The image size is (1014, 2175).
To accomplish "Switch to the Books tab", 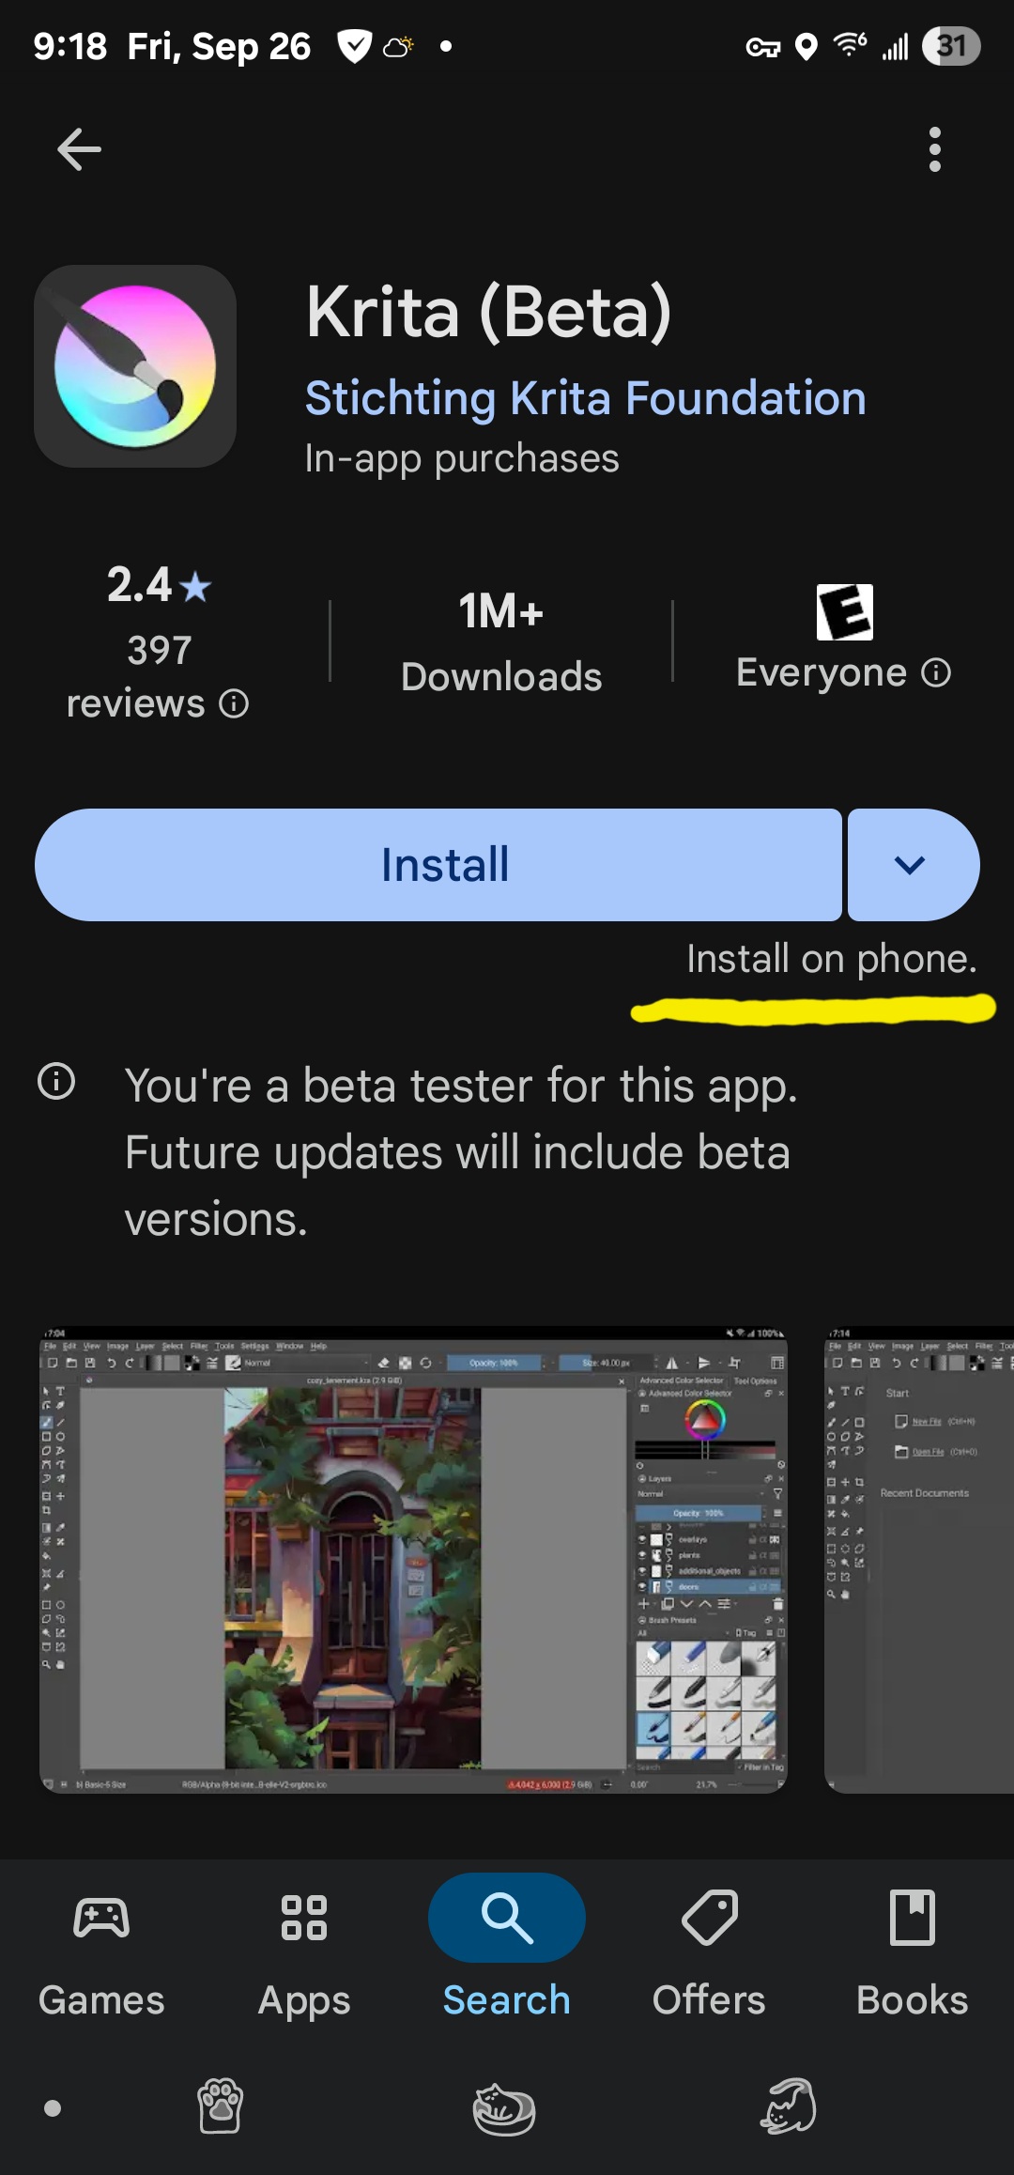I will pos(913,1953).
